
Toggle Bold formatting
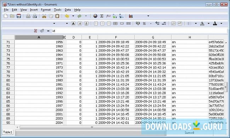pos(73,23)
